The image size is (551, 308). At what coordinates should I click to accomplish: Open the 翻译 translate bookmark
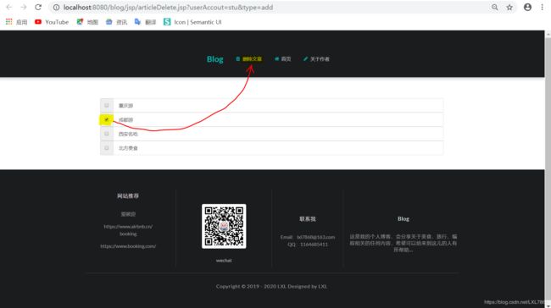[x=145, y=22]
